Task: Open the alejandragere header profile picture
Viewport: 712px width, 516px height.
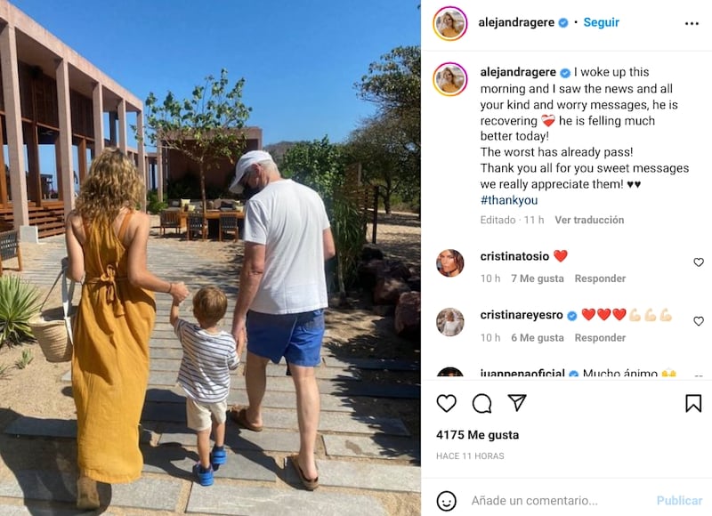Action: click(450, 23)
